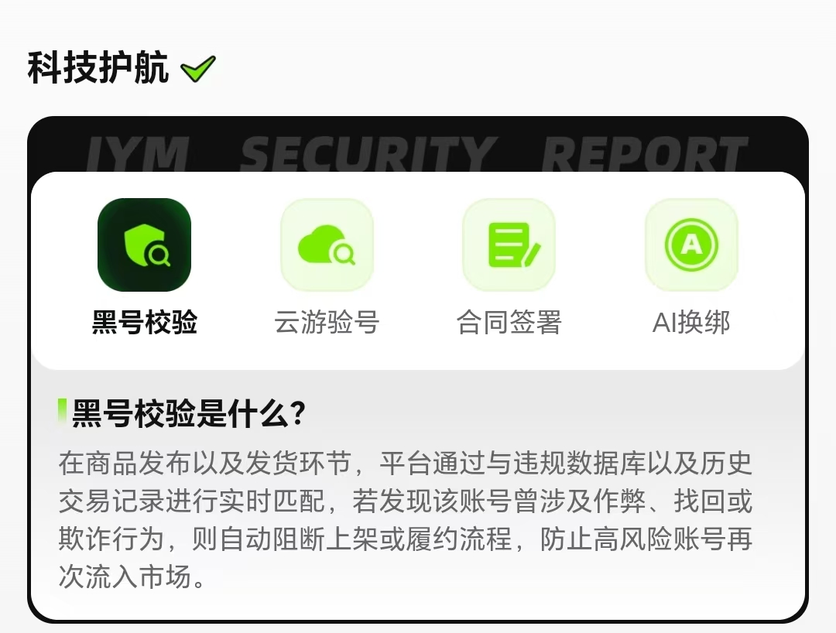
Task: Click the green bar beside the question heading
Action: coord(63,412)
